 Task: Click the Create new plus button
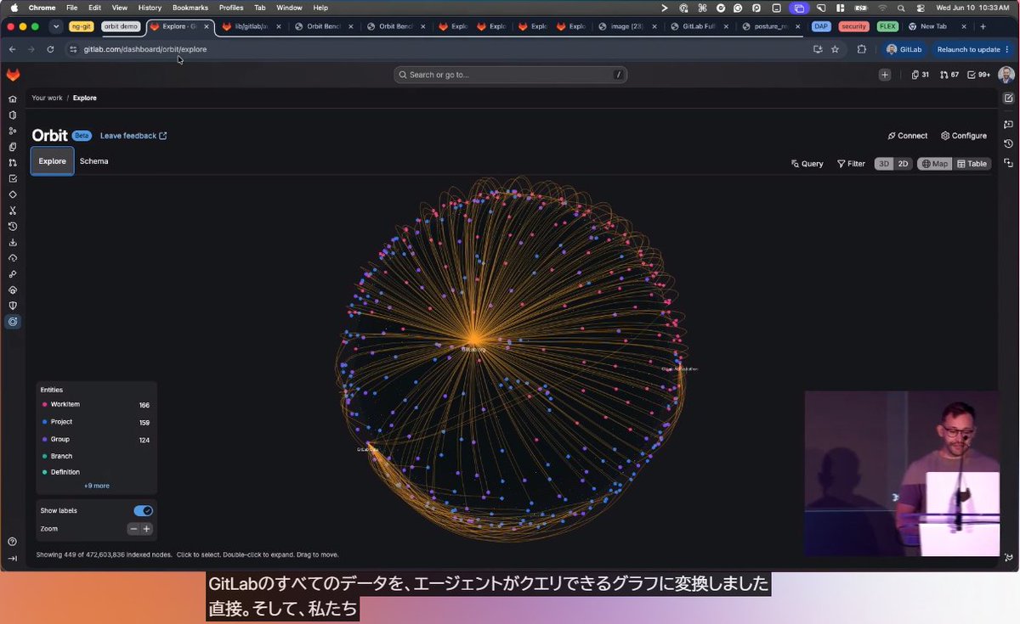tap(885, 75)
